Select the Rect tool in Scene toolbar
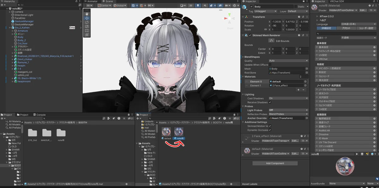 pyautogui.click(x=87, y=31)
